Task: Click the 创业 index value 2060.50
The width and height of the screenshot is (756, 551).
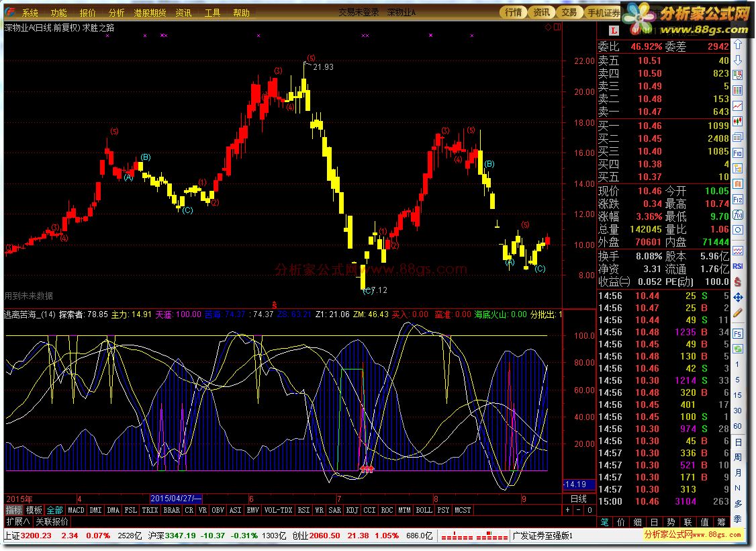Action: point(324,536)
